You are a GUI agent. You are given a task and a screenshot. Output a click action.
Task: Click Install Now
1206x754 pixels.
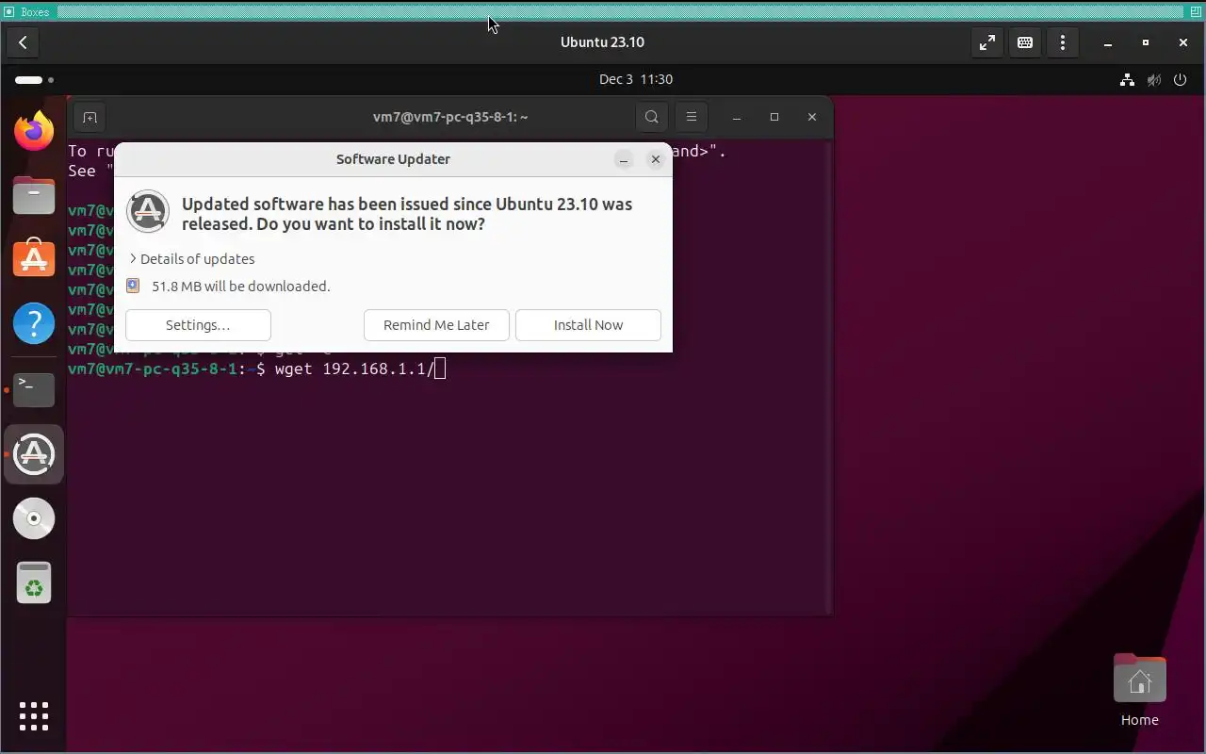point(588,325)
